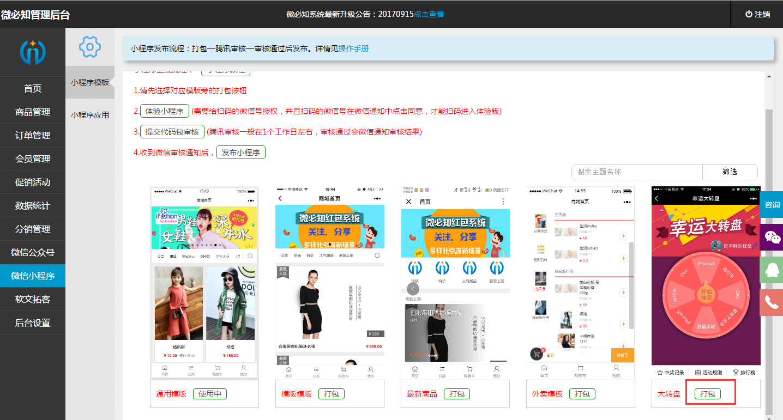The image size is (783, 420).
Task: Open the 商品管理 menu item
Action: [33, 112]
